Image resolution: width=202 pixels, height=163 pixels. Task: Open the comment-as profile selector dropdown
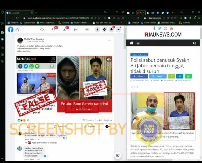[108, 126]
